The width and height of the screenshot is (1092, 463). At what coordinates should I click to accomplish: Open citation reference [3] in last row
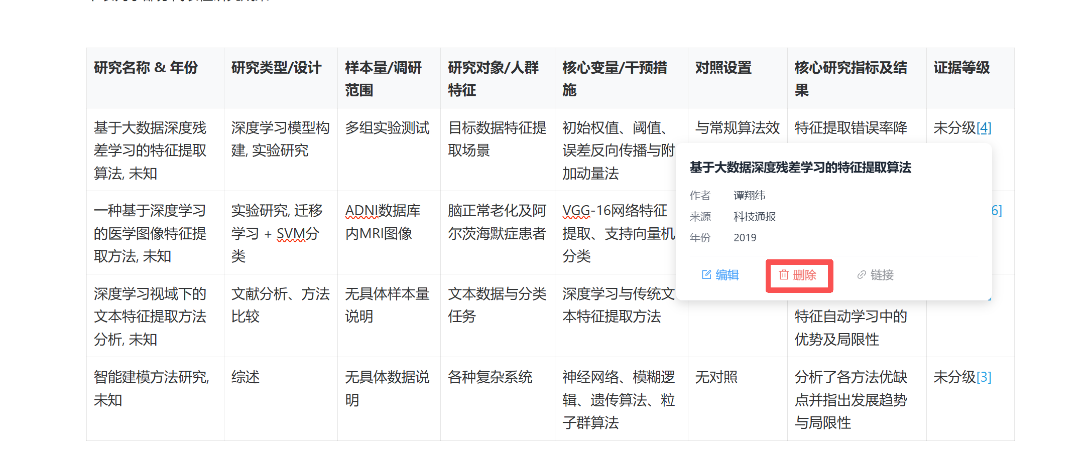click(984, 377)
